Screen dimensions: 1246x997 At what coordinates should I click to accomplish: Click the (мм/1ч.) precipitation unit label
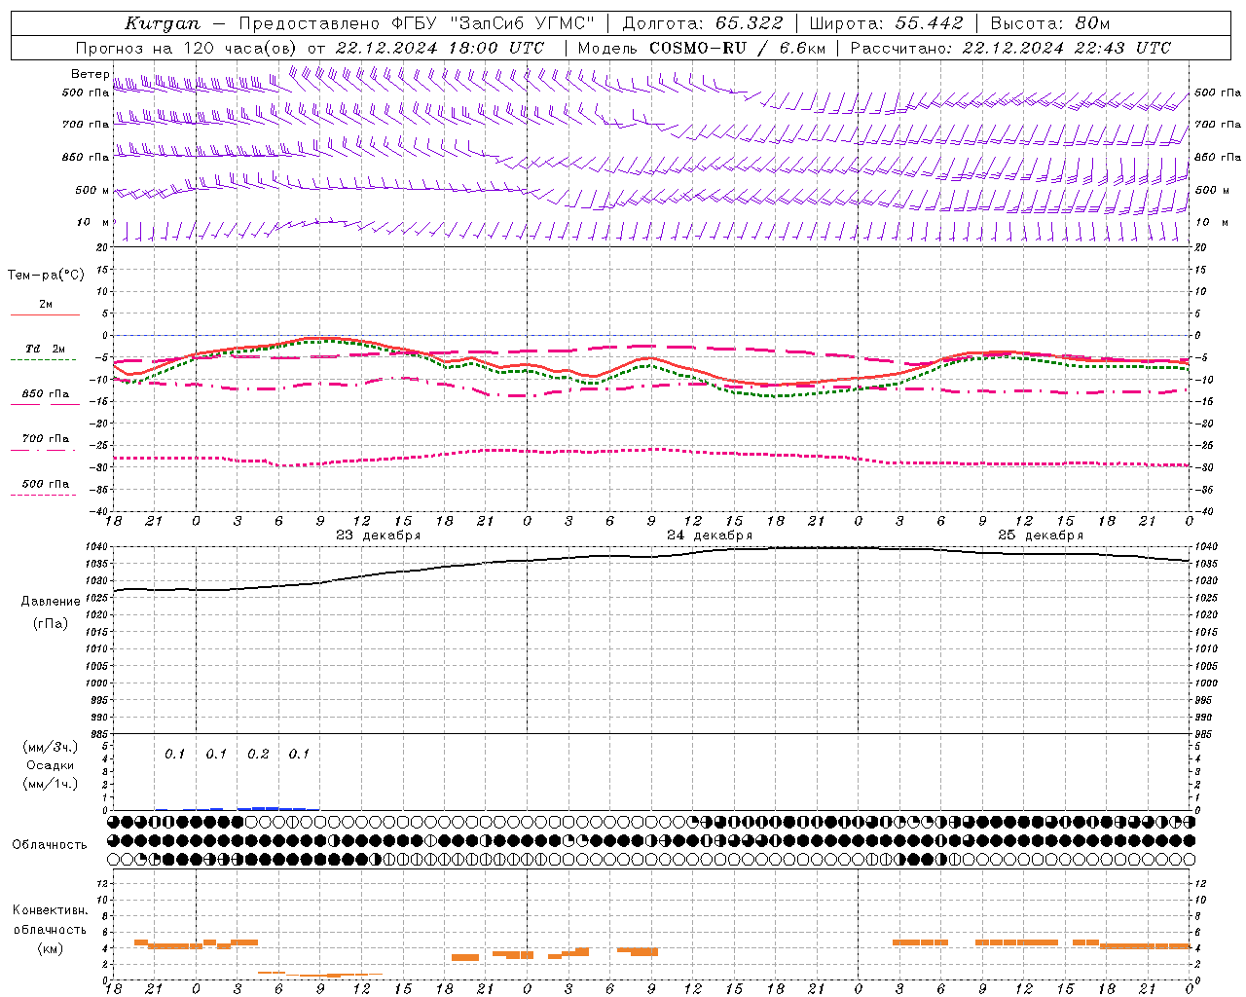(51, 784)
